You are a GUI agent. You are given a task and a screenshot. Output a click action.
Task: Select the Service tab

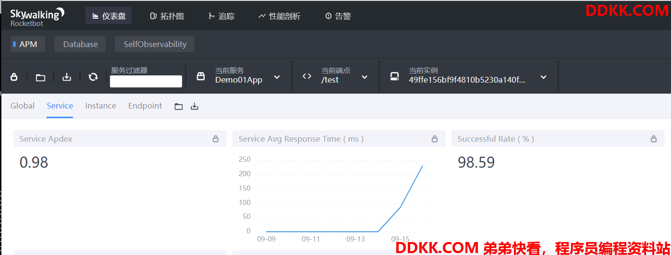pos(60,106)
